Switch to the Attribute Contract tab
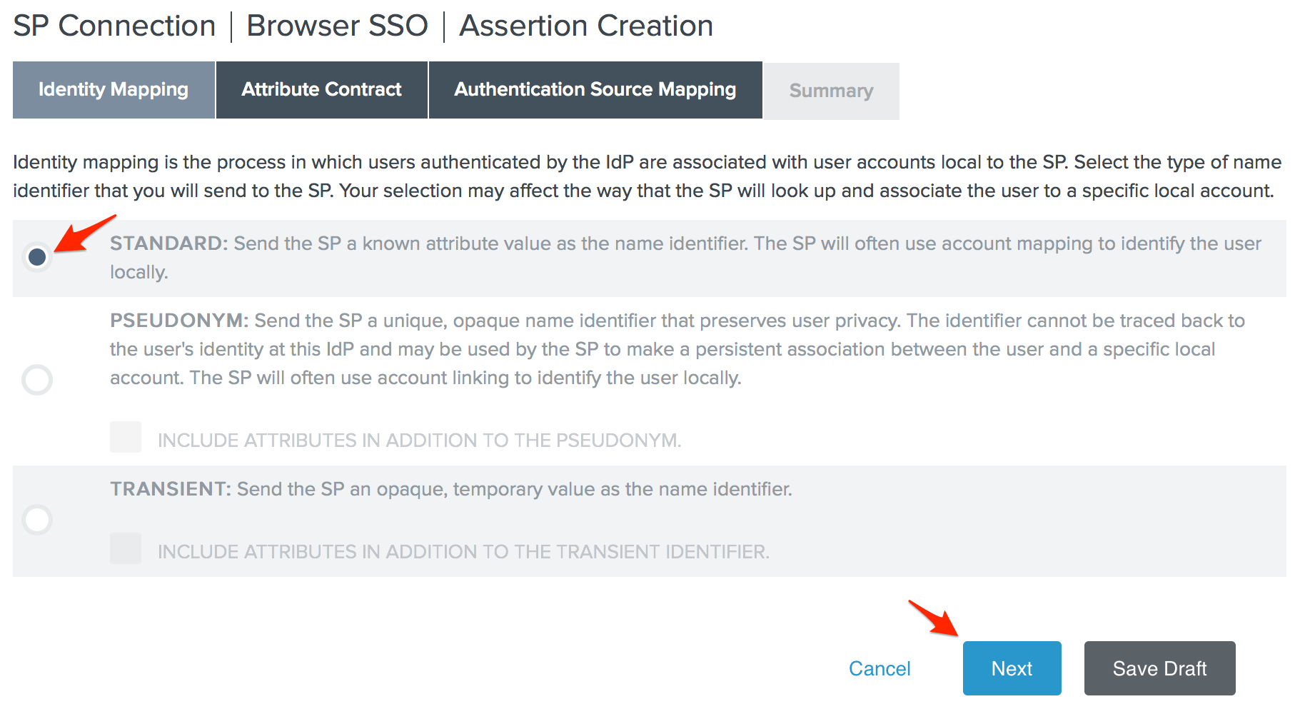 pos(321,90)
